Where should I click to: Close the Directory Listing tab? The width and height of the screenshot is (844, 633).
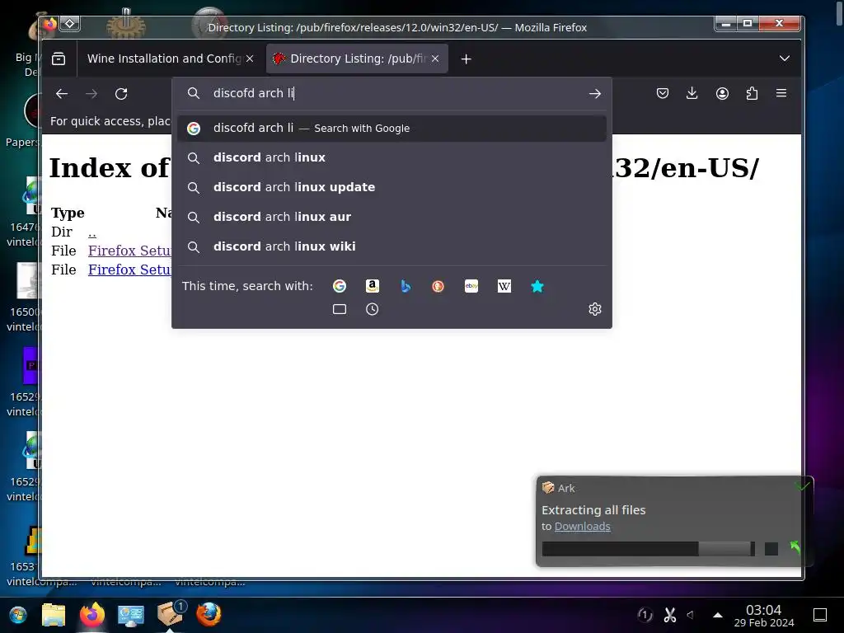point(435,59)
